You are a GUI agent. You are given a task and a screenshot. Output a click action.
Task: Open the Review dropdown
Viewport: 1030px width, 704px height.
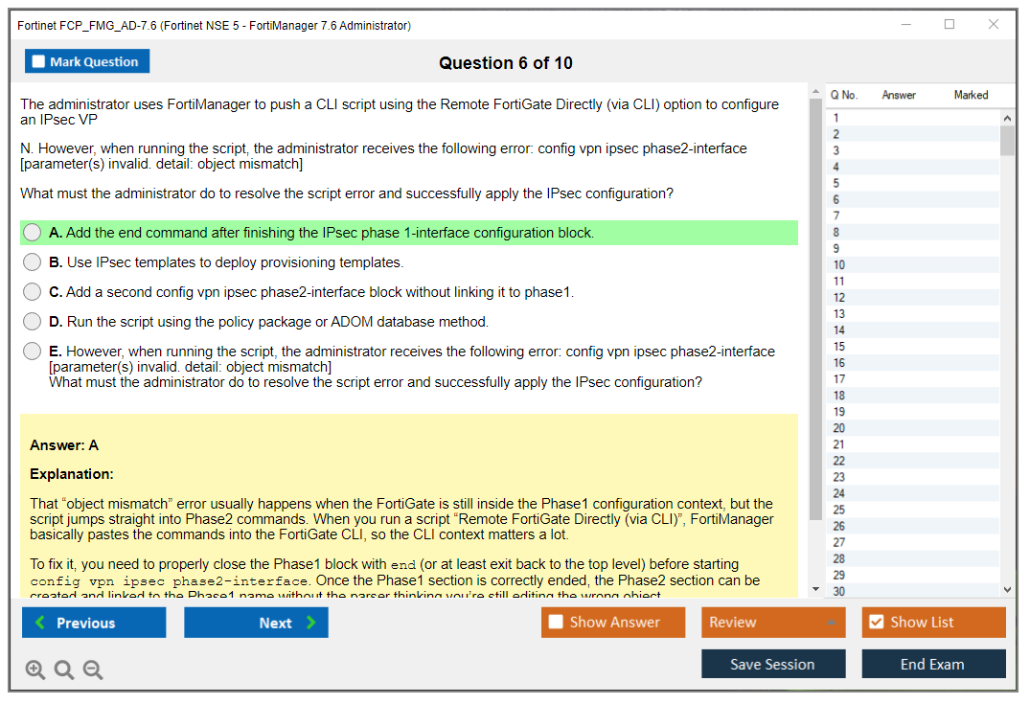(x=773, y=622)
